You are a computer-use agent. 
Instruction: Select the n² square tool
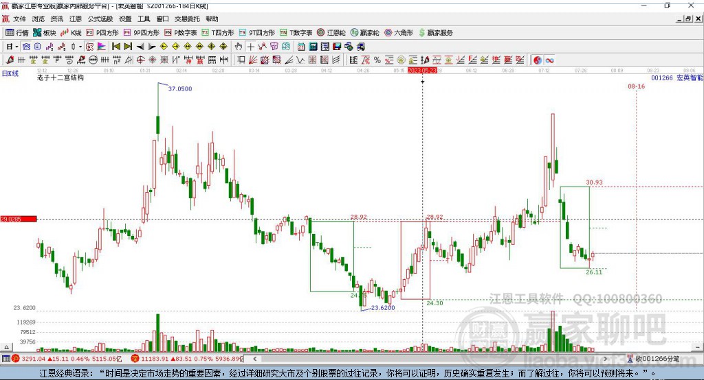117,60
